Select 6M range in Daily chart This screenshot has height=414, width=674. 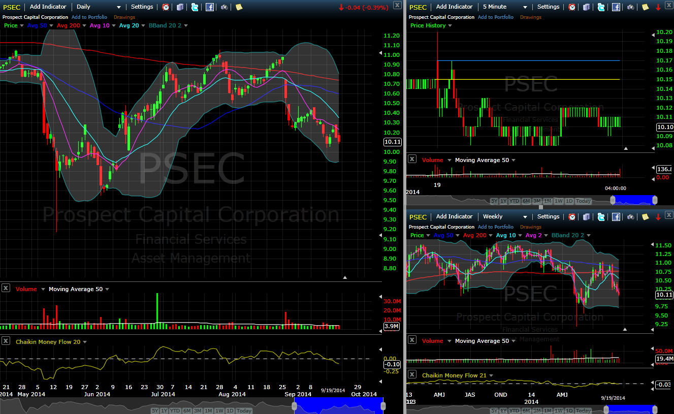(x=186, y=411)
